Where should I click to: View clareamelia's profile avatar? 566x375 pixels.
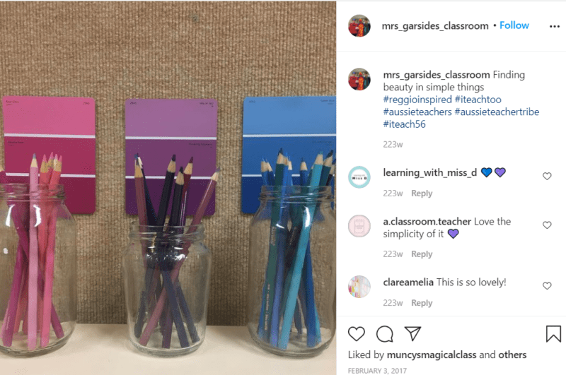tap(359, 287)
